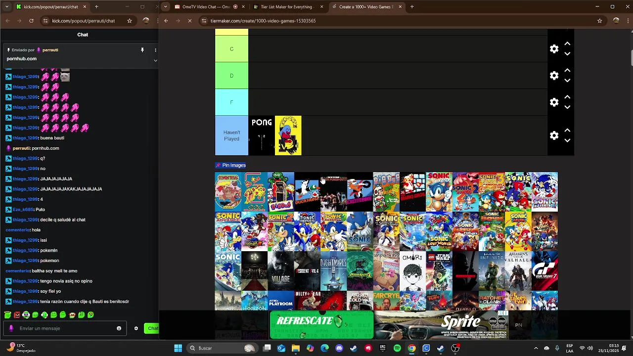The height and width of the screenshot is (356, 633).
Task: Select the Excitebike game image
Action: coord(360,192)
